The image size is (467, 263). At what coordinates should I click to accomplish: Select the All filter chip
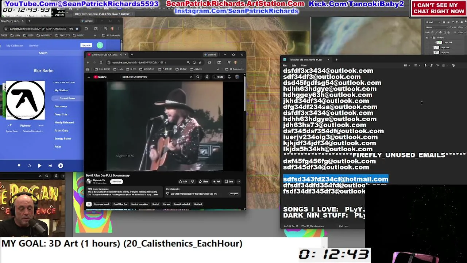coord(89,204)
